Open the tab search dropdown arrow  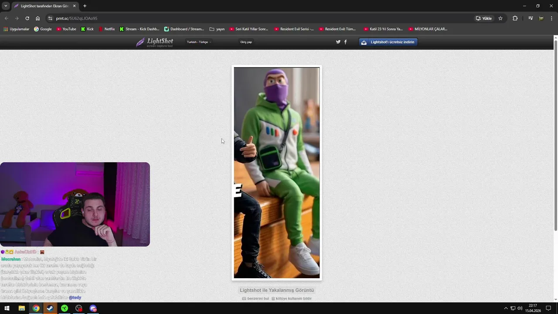6,6
